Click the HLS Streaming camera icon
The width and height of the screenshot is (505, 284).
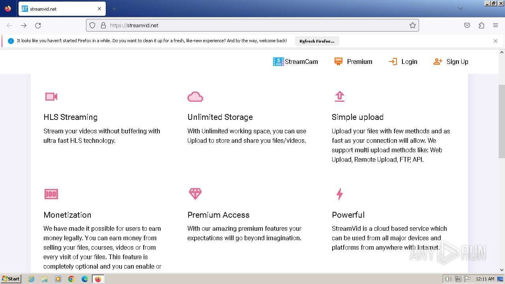tap(51, 97)
